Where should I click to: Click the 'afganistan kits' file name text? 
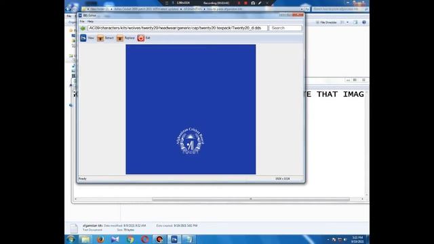[92, 226]
